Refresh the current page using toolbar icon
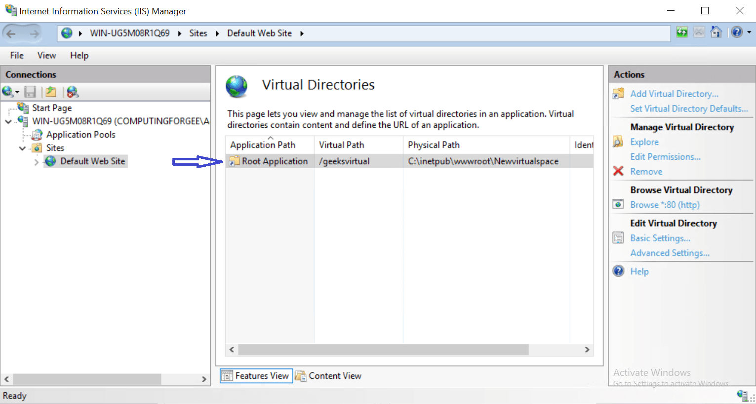The image size is (756, 404). coord(682,32)
